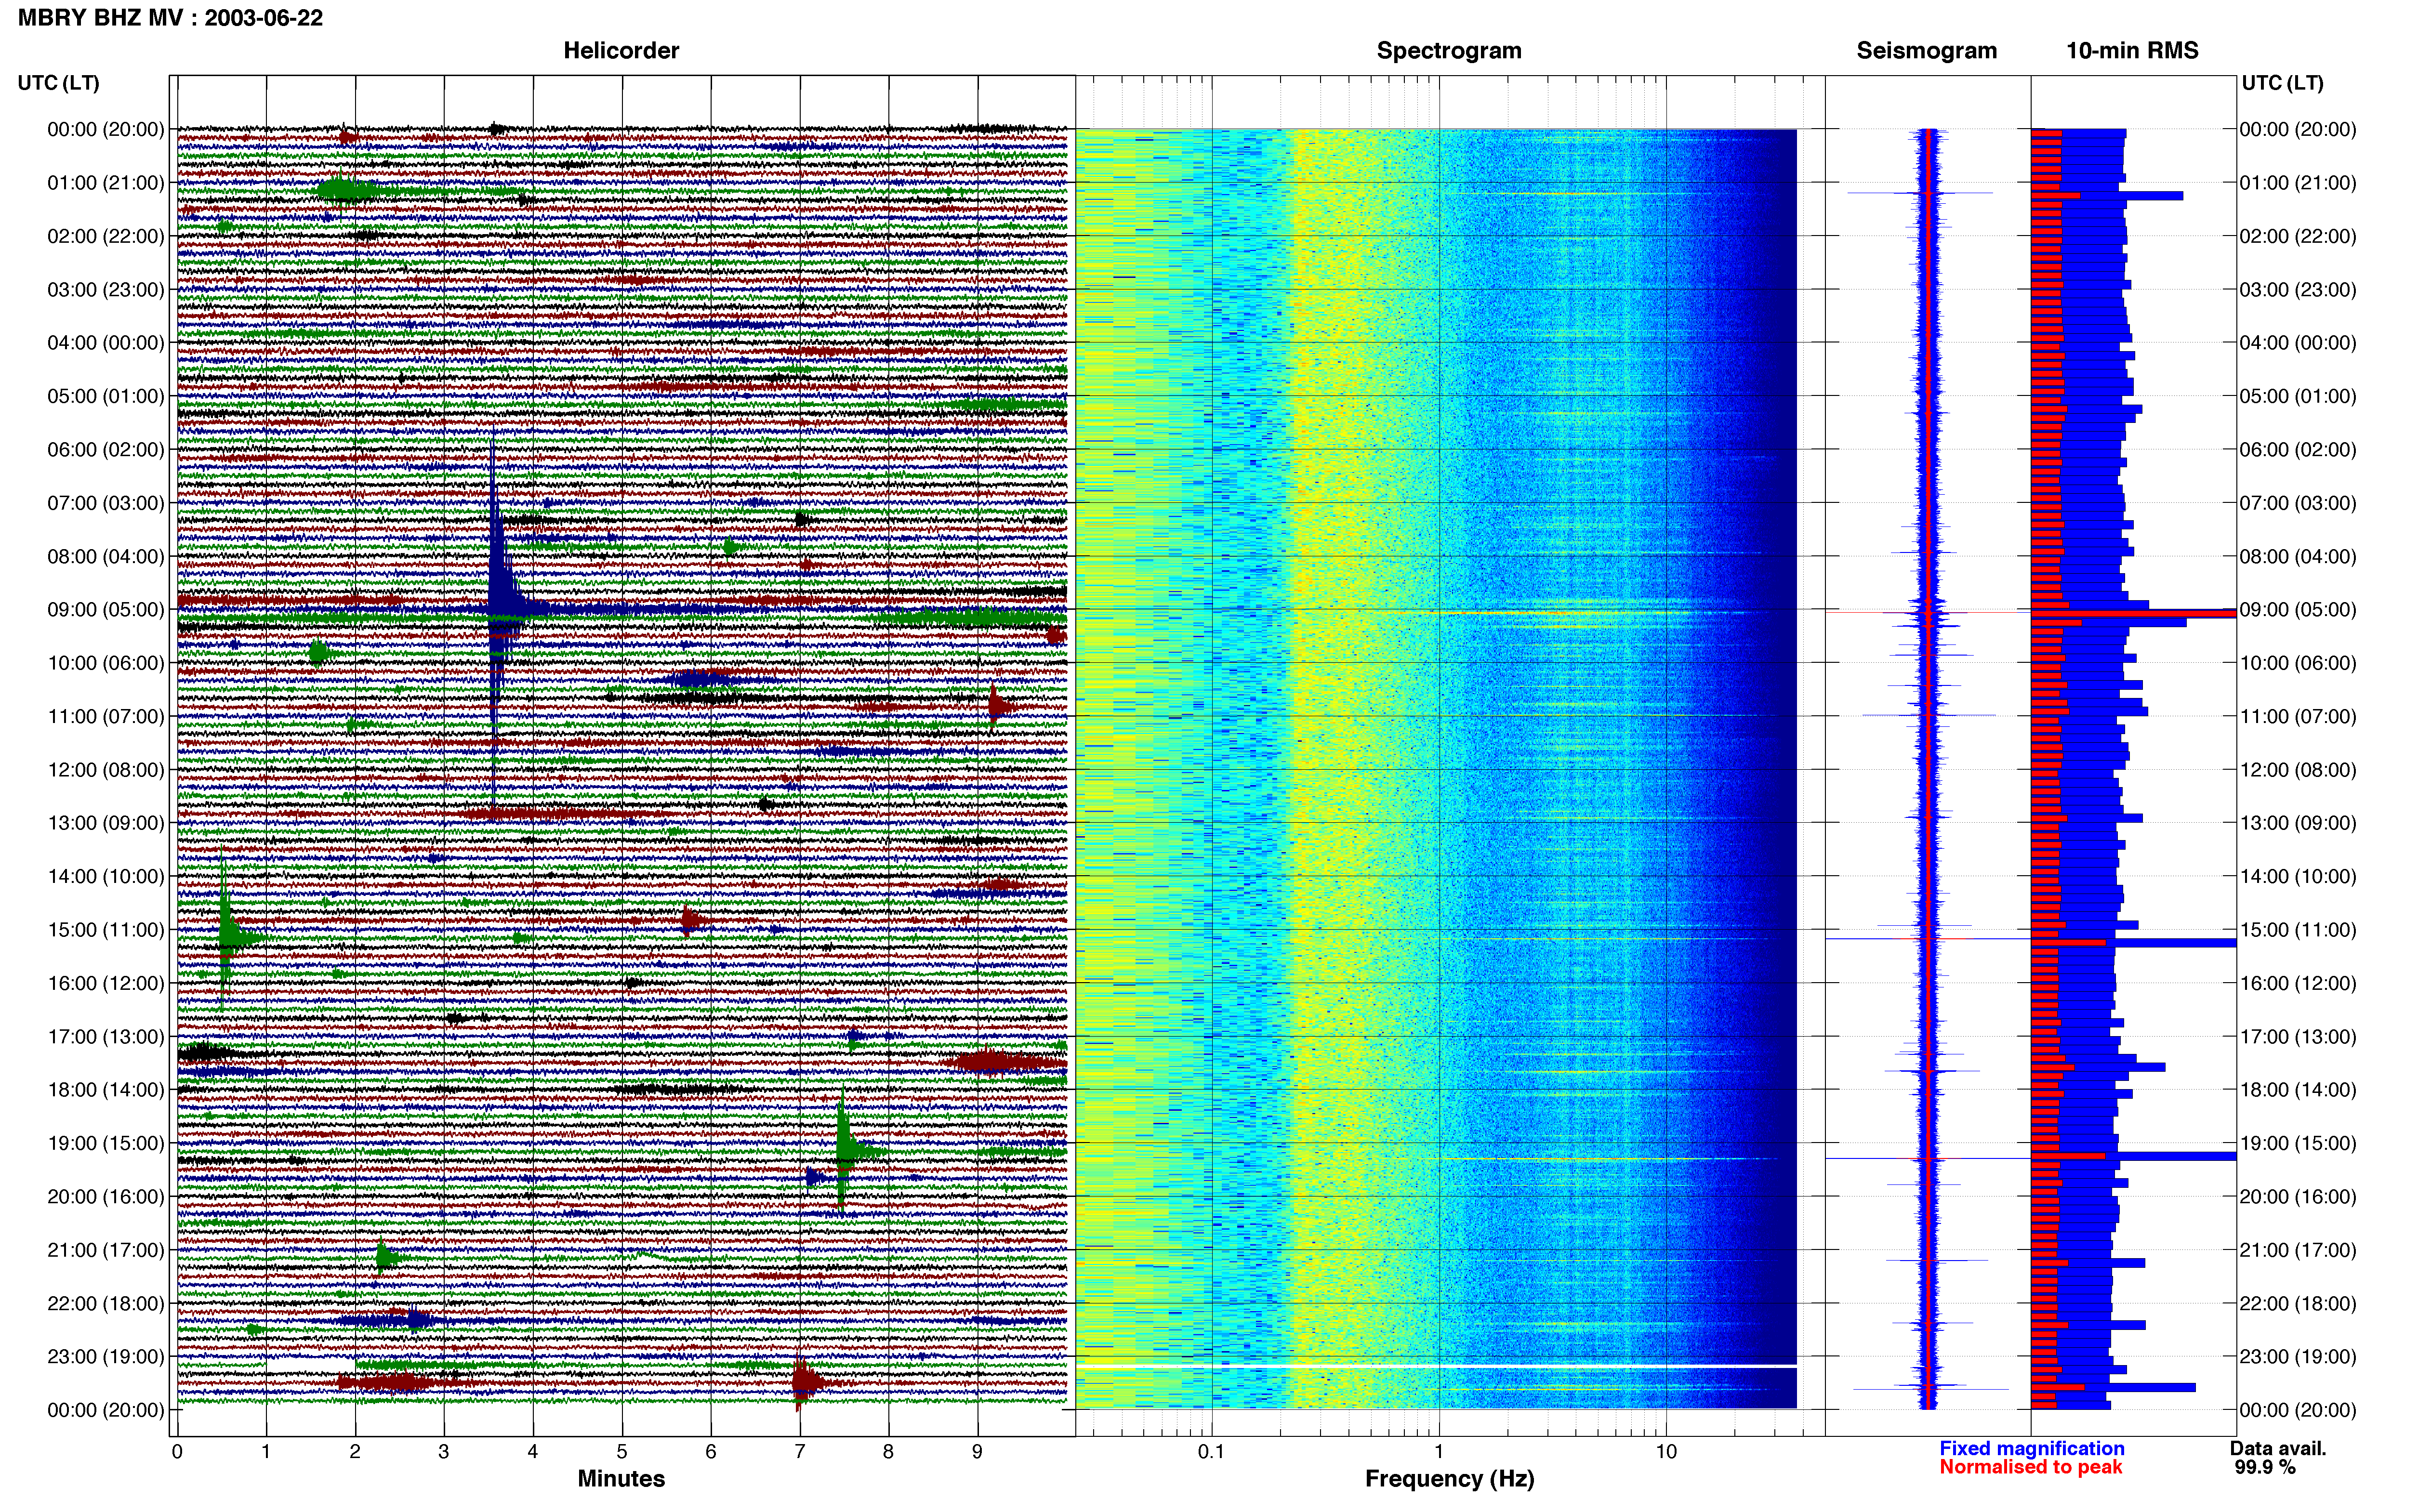Click the 'Seismogram' panel heading
Image resolution: width=2418 pixels, height=1512 pixels.
tap(1926, 51)
